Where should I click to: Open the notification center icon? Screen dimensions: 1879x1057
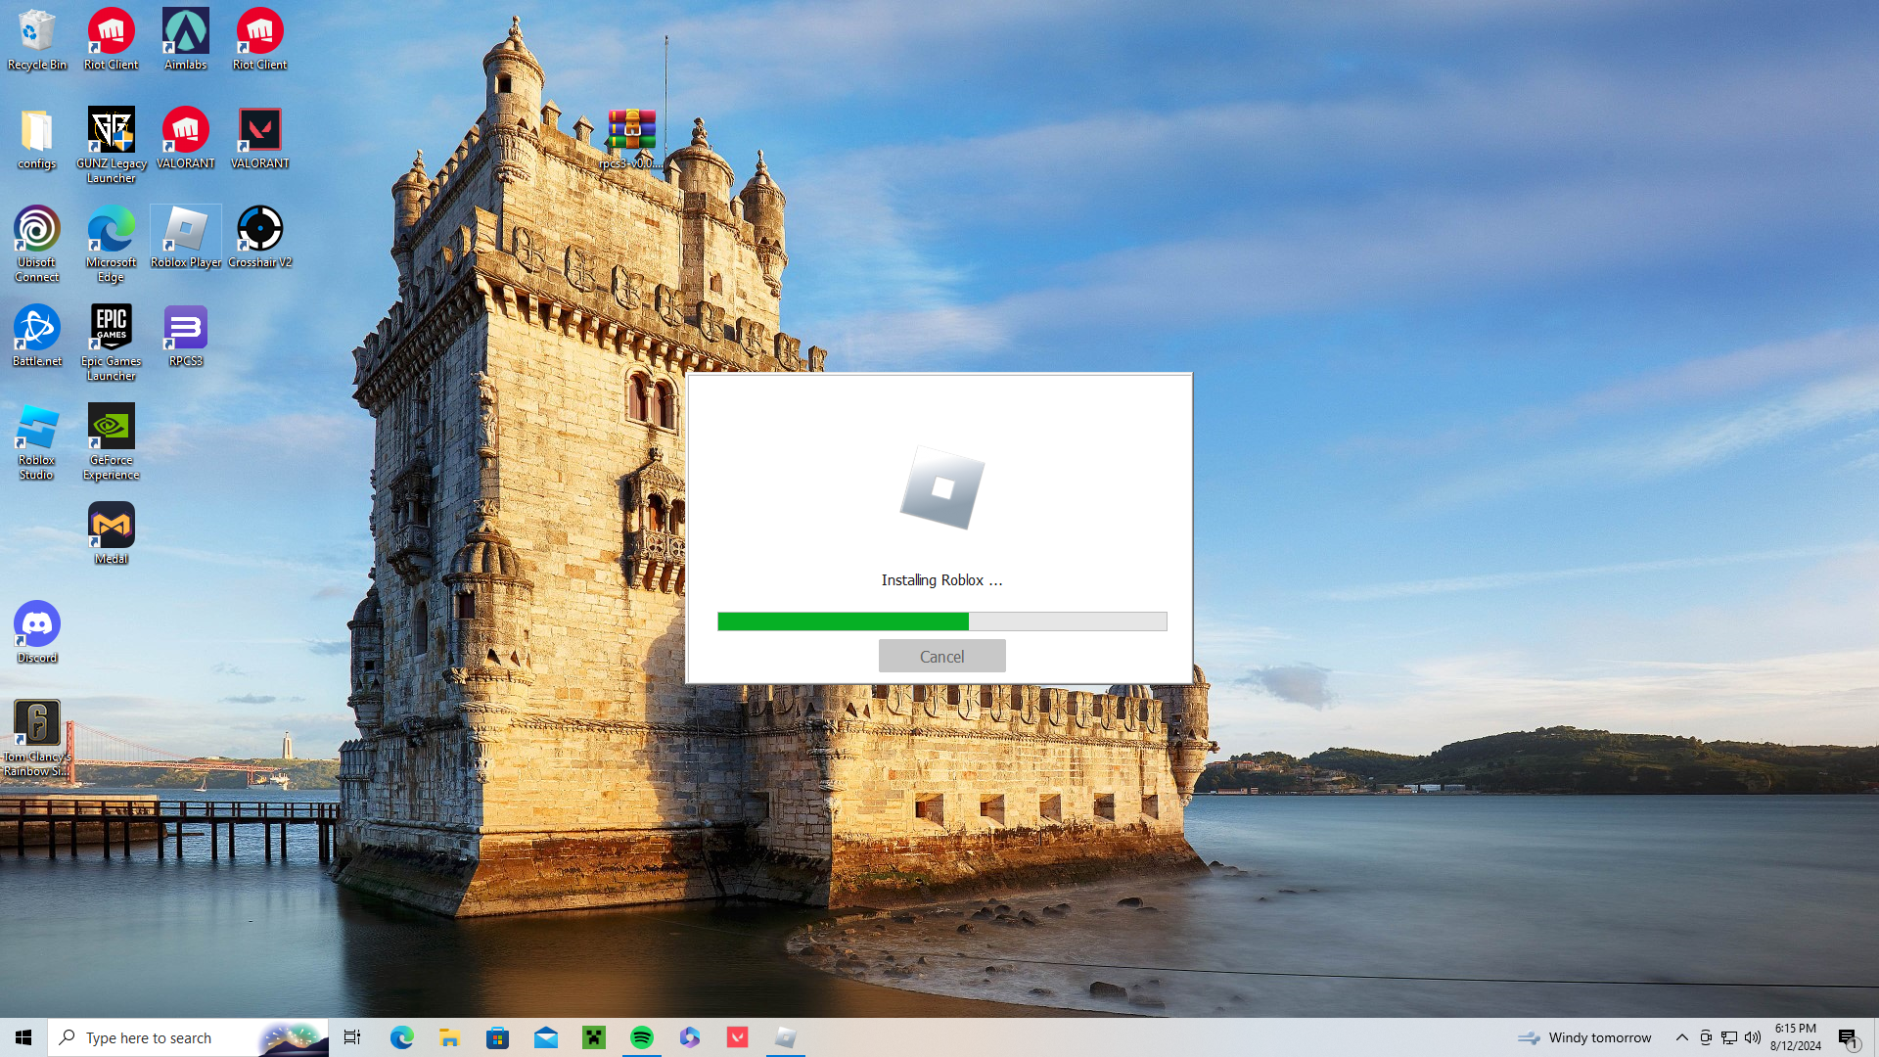tap(1847, 1038)
